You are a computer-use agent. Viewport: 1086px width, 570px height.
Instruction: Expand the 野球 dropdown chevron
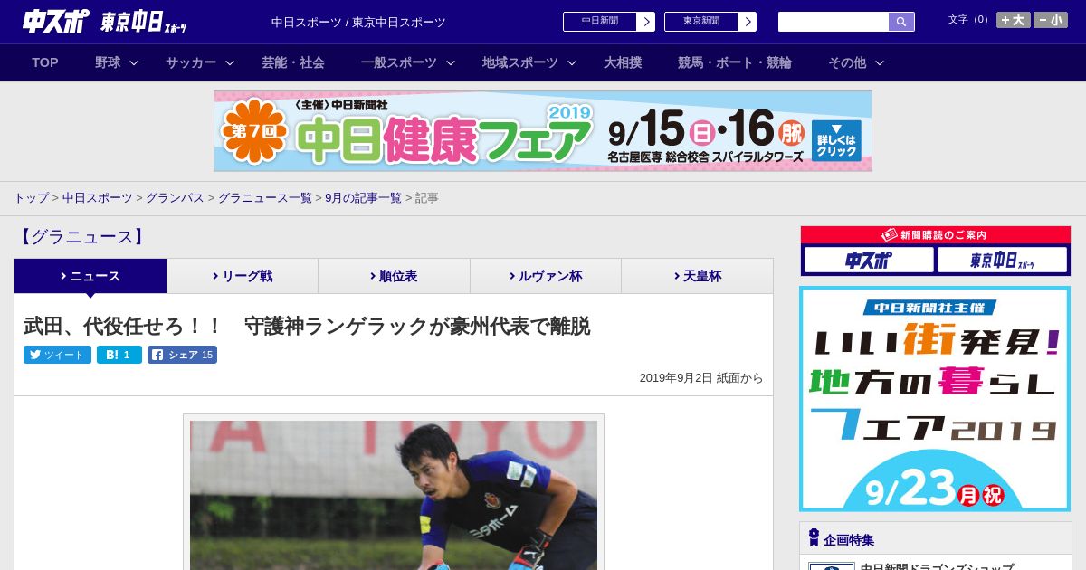(x=134, y=63)
